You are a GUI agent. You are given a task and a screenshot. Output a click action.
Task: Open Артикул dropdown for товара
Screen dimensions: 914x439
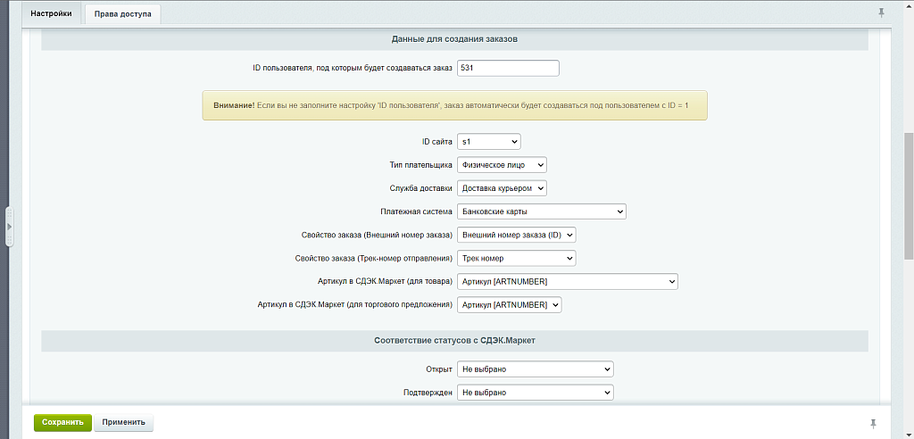[x=567, y=282]
